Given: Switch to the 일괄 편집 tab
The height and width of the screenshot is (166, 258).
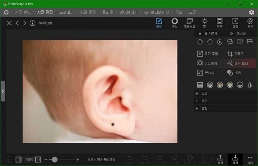Looking at the screenshot, I should (88, 12).
